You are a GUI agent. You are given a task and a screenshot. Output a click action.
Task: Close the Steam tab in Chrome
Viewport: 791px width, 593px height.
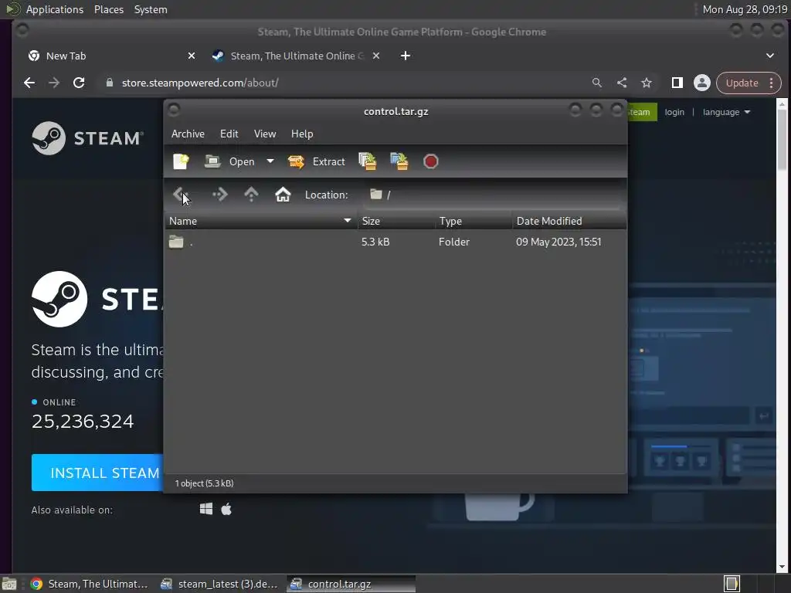coord(376,56)
